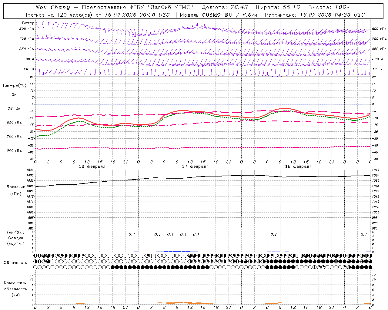The image size is (388, 310).
Task: Click the Конвективн. label text
Action: tap(15, 283)
